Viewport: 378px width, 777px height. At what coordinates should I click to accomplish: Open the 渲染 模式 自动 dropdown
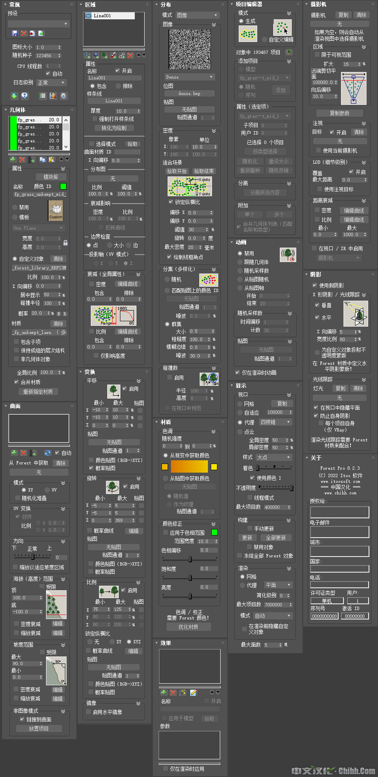point(273,616)
